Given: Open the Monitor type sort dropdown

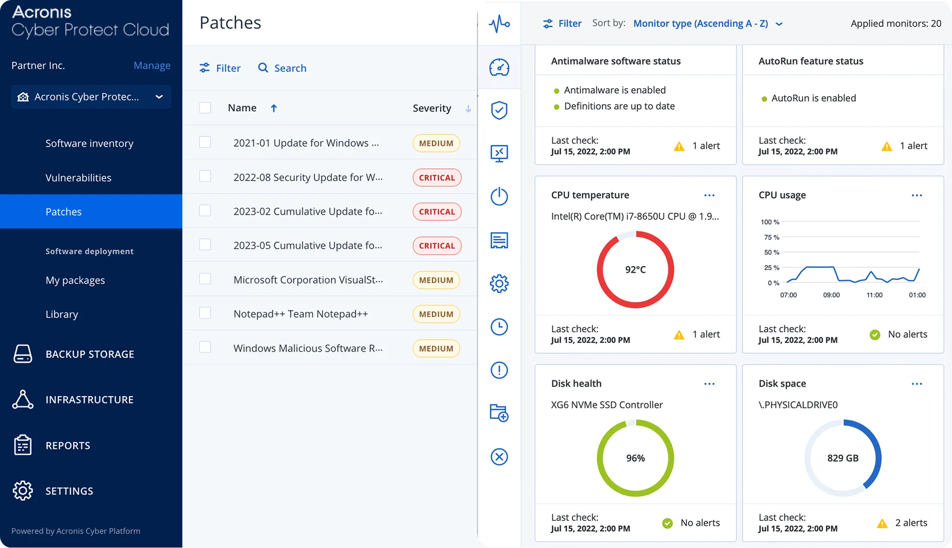Looking at the screenshot, I should point(708,23).
